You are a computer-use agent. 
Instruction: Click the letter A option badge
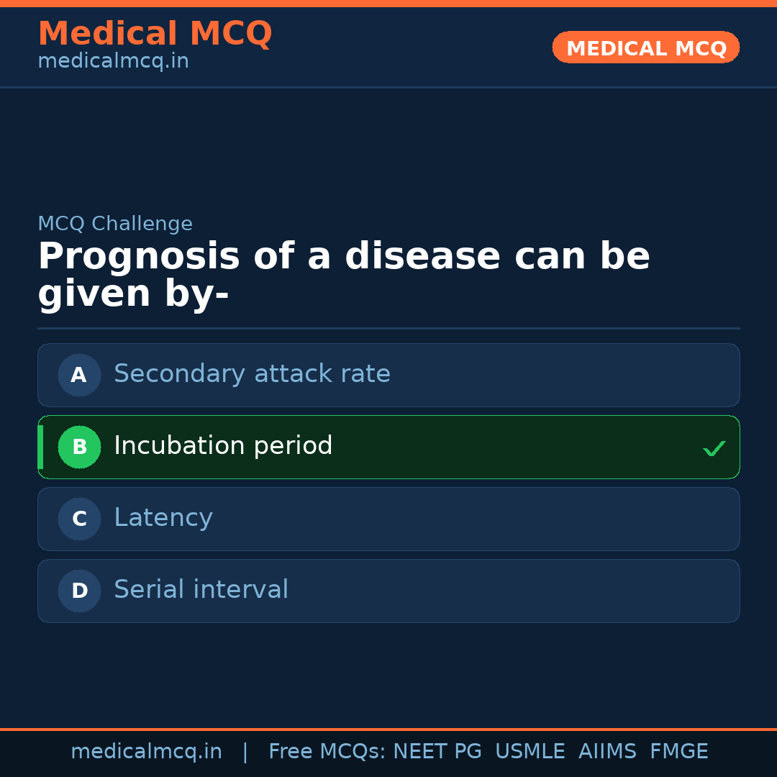coord(79,375)
